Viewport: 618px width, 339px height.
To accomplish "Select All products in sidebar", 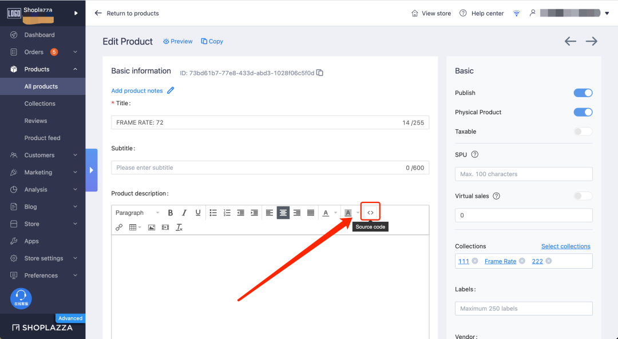I will [x=42, y=87].
